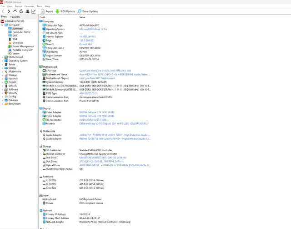The width and height of the screenshot is (291, 229).
Task: Expand the Operating System tree node
Action: 2,61
